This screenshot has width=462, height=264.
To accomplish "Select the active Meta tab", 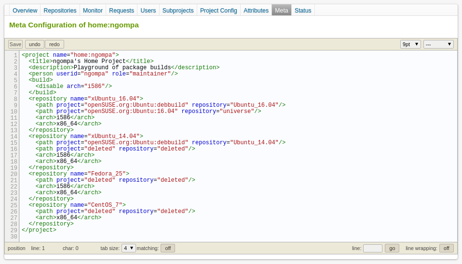I will click(x=281, y=11).
